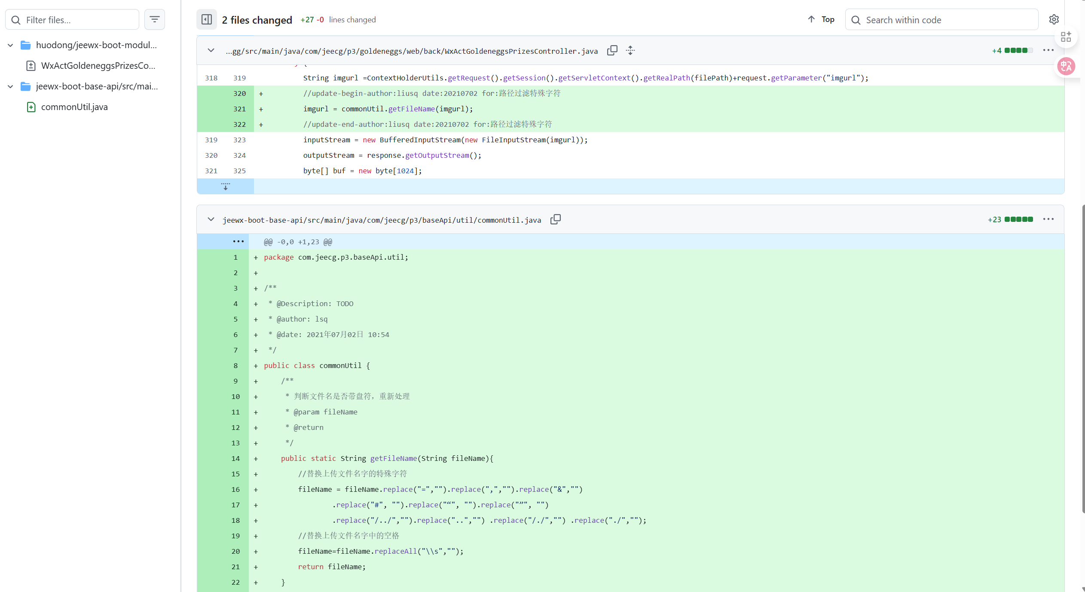Collapse huodong/jeewx-boot-modul folder in tree

10,45
